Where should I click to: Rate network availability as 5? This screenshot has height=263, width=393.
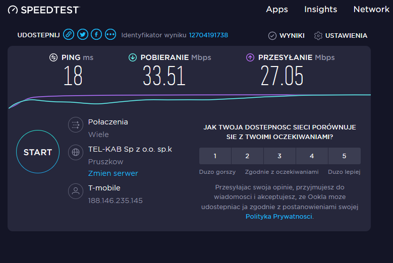[345, 156]
